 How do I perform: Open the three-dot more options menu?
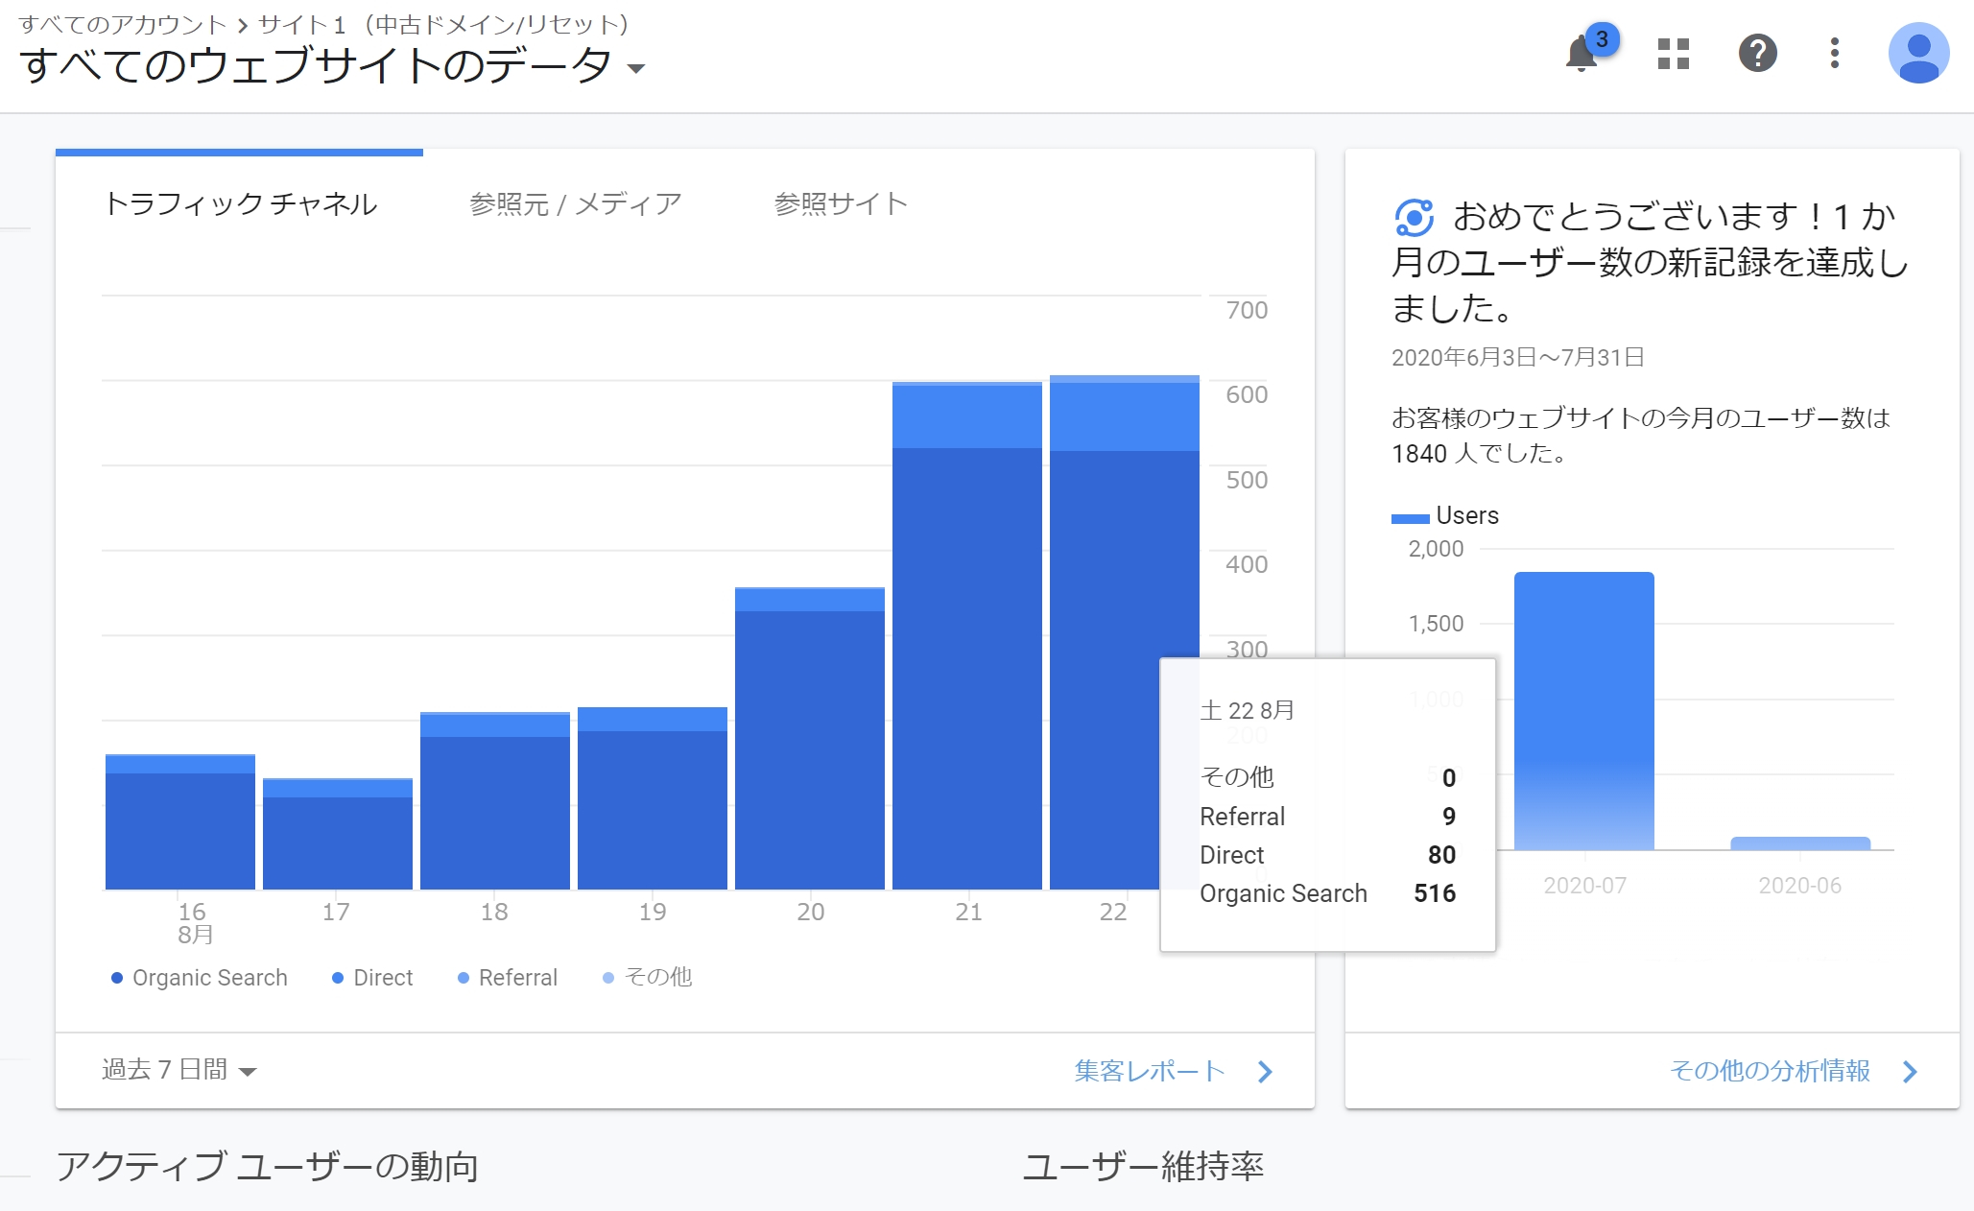click(1834, 54)
